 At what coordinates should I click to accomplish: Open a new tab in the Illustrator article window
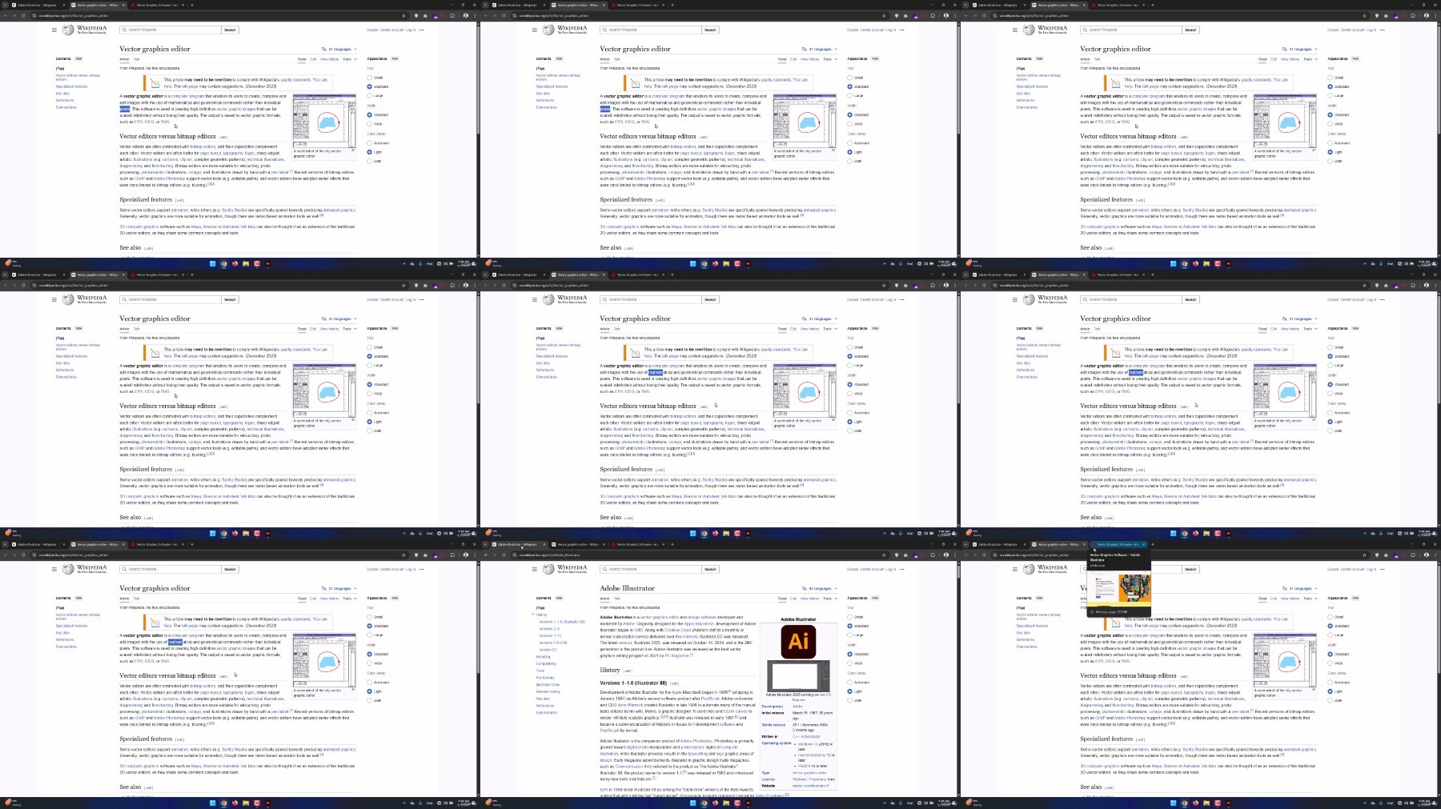tap(672, 544)
